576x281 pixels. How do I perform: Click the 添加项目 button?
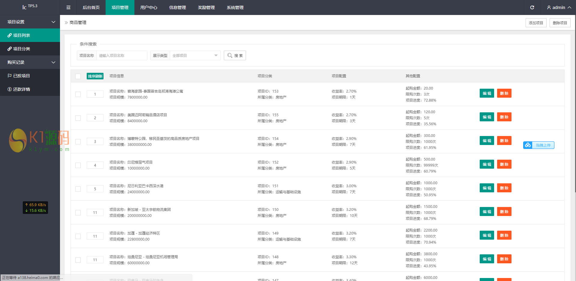coord(536,23)
